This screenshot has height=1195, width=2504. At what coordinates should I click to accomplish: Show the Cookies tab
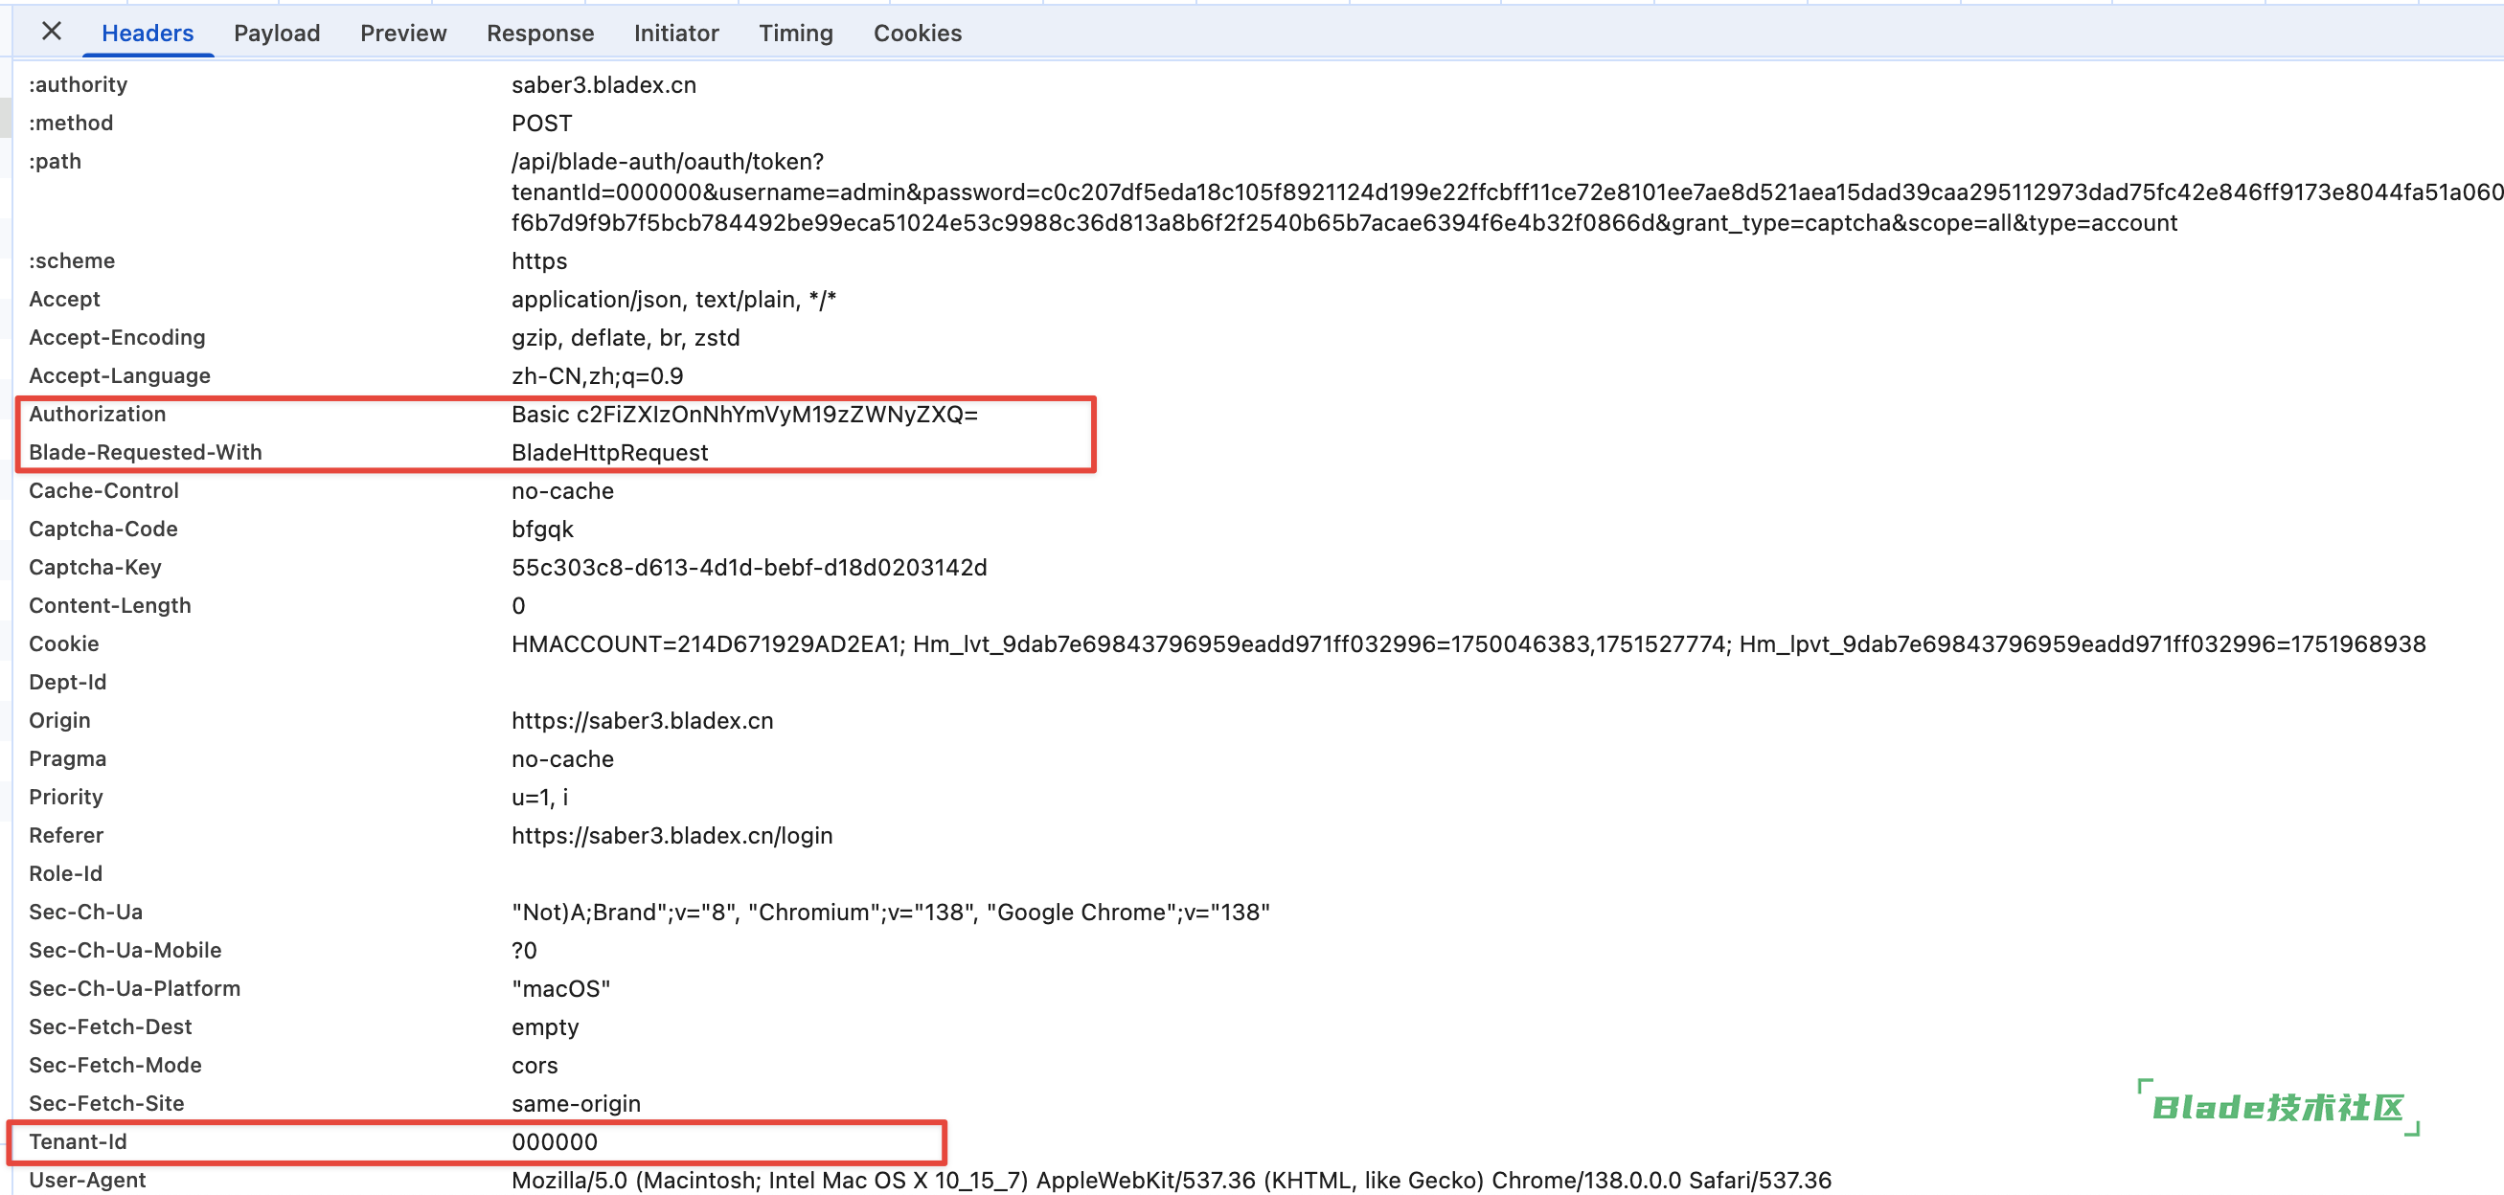[917, 33]
